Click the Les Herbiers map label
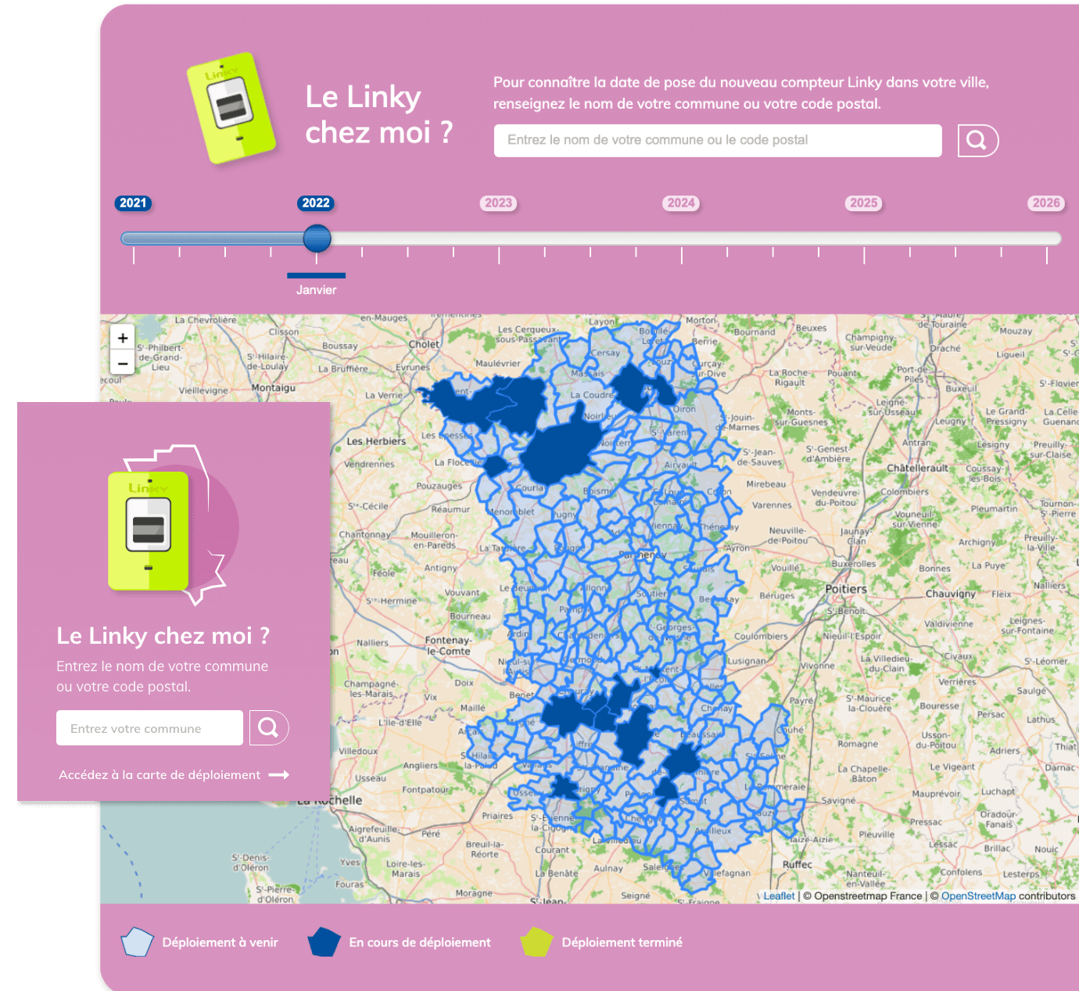1079x991 pixels. (376, 441)
